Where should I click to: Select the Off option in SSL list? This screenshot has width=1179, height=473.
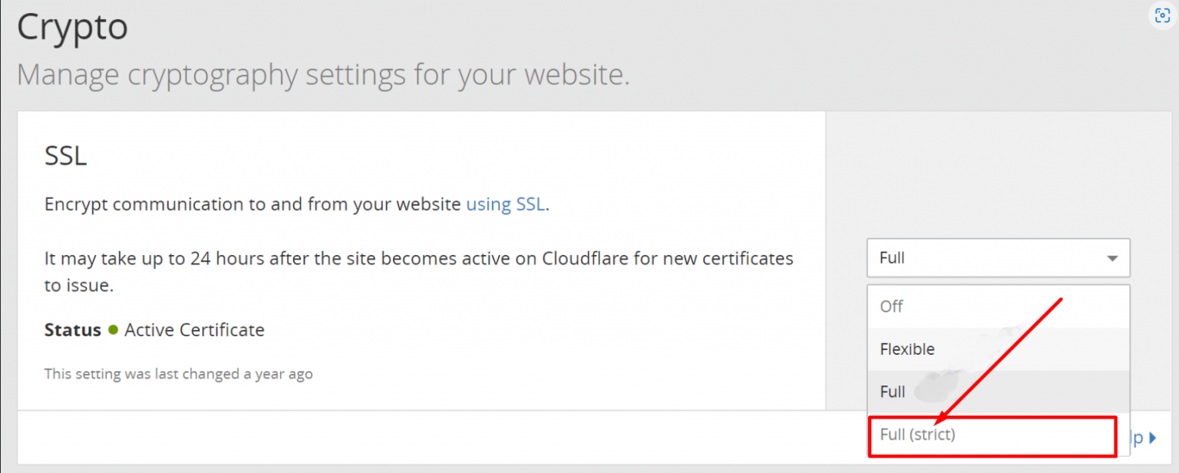(x=998, y=306)
